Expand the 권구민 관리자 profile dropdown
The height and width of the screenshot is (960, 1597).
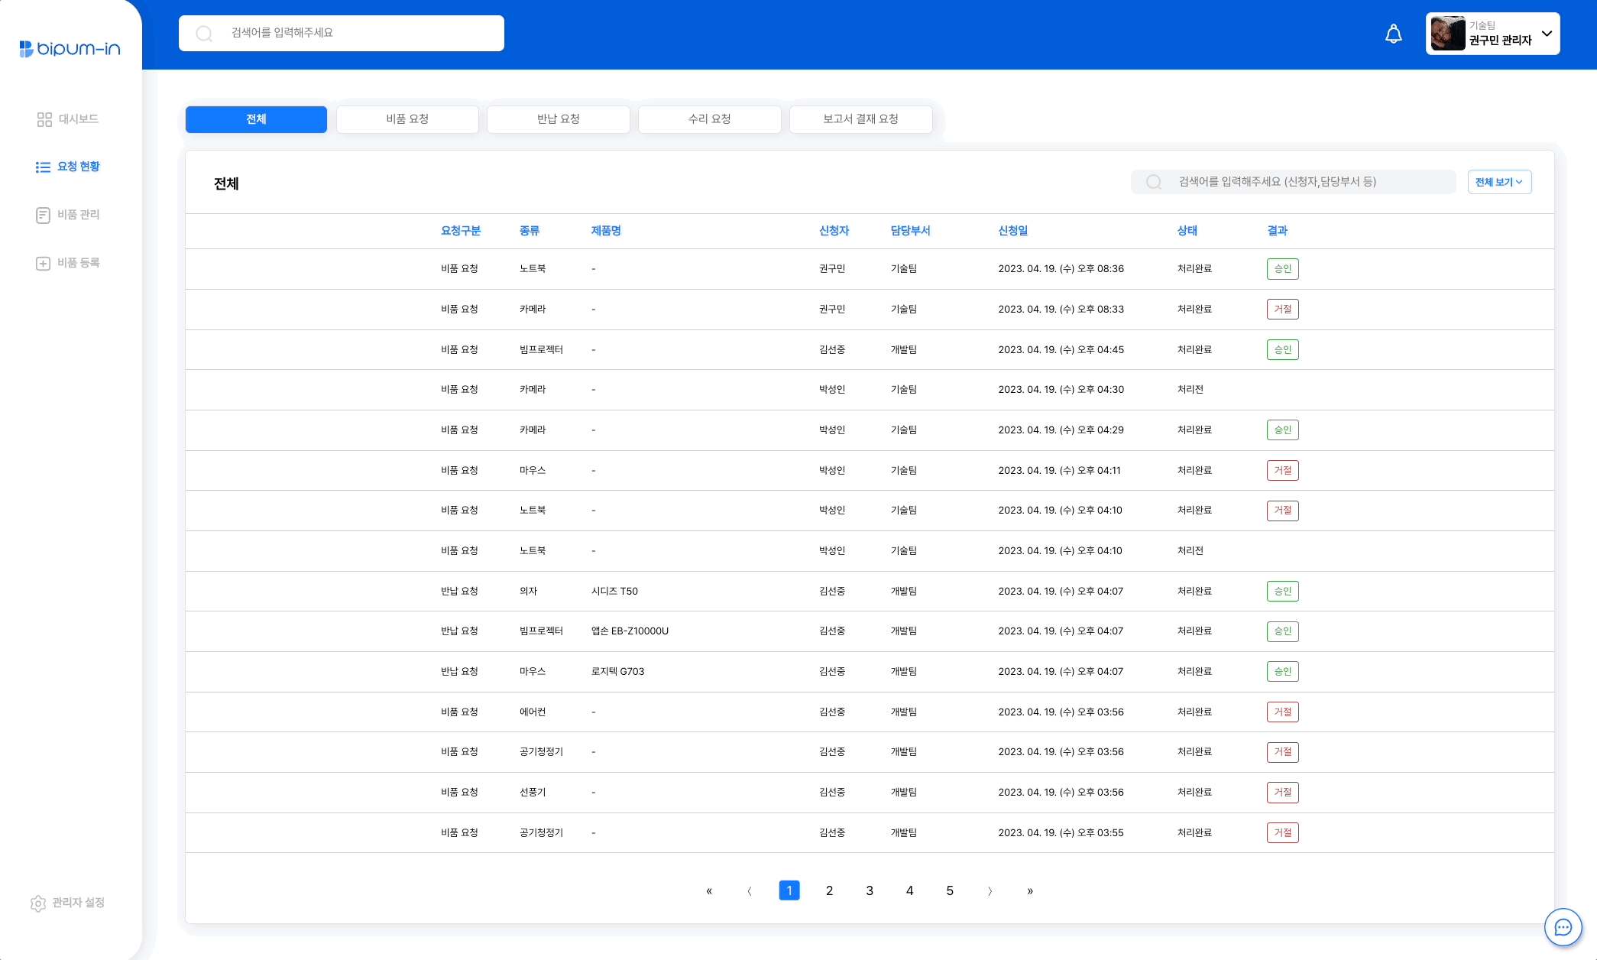1547,34
